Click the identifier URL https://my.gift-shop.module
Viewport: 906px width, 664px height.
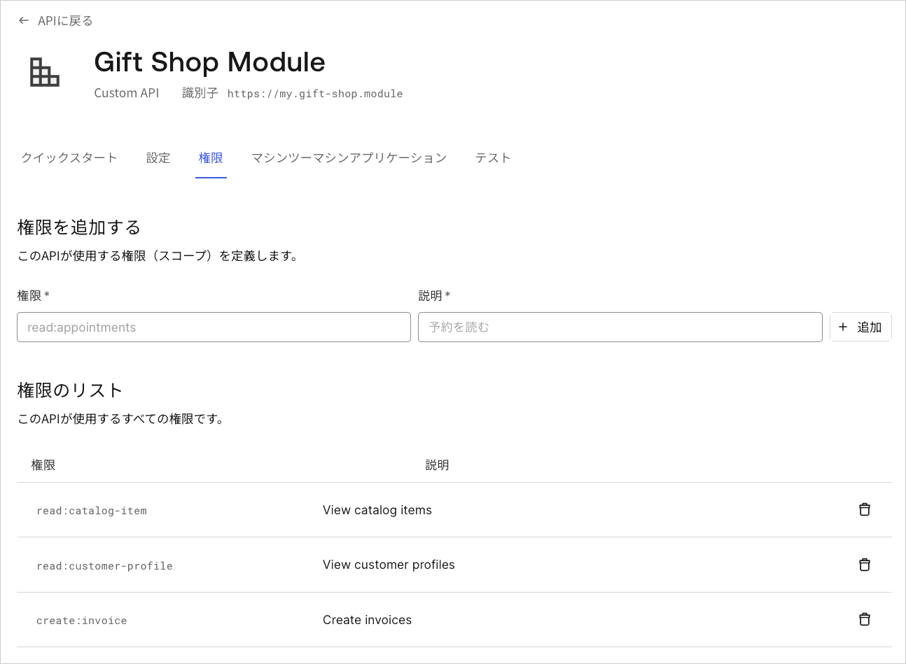(315, 94)
